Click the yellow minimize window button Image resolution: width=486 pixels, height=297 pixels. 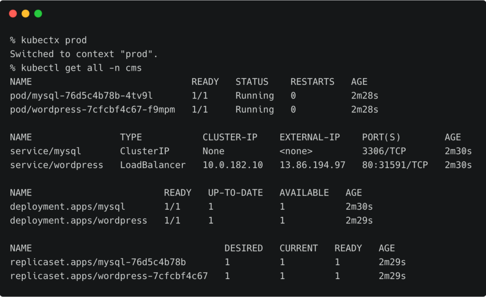pos(26,14)
